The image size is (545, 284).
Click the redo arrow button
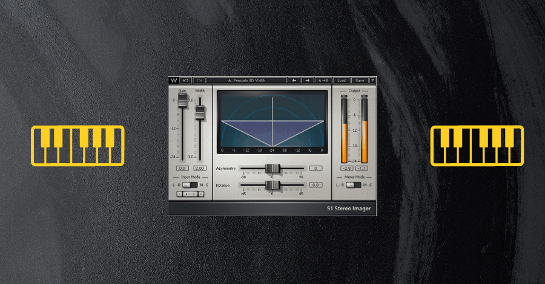pyautogui.click(x=199, y=80)
